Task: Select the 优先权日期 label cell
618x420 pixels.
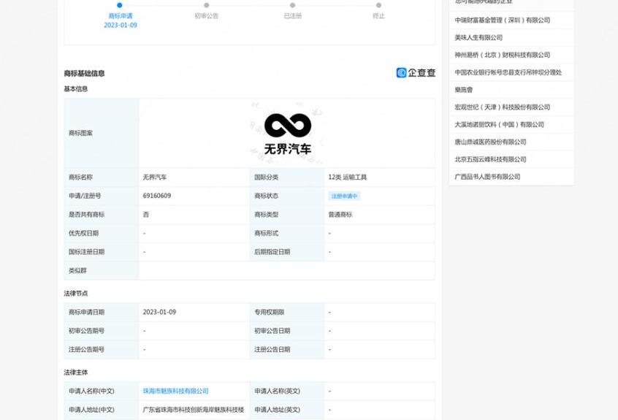Action: click(x=102, y=233)
